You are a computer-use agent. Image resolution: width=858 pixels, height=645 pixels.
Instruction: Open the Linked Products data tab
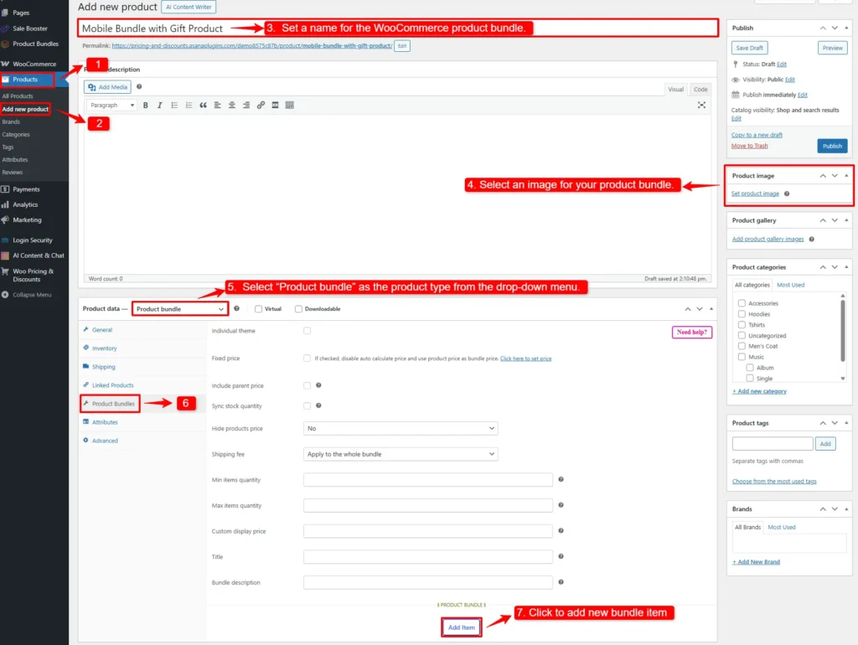click(113, 385)
